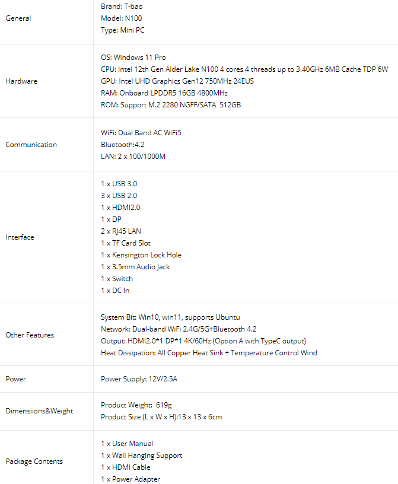Click the Brand: T-bao text

(x=122, y=7)
